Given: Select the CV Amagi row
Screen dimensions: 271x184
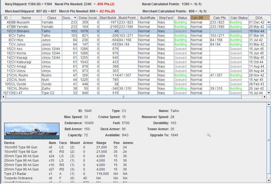Looking at the screenshot, I should point(134,66).
